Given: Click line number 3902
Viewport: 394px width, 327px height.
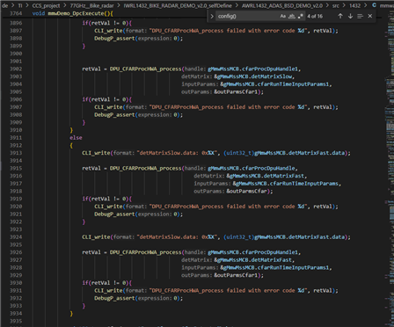Looking at the screenshot, I should 16,69.
